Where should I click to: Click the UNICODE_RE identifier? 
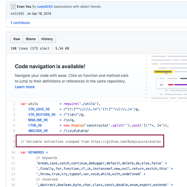pos(38,131)
